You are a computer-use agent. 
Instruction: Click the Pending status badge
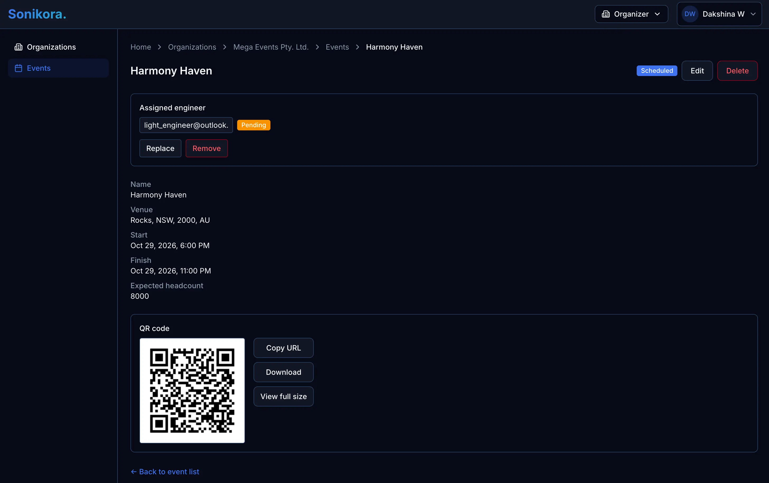254,125
